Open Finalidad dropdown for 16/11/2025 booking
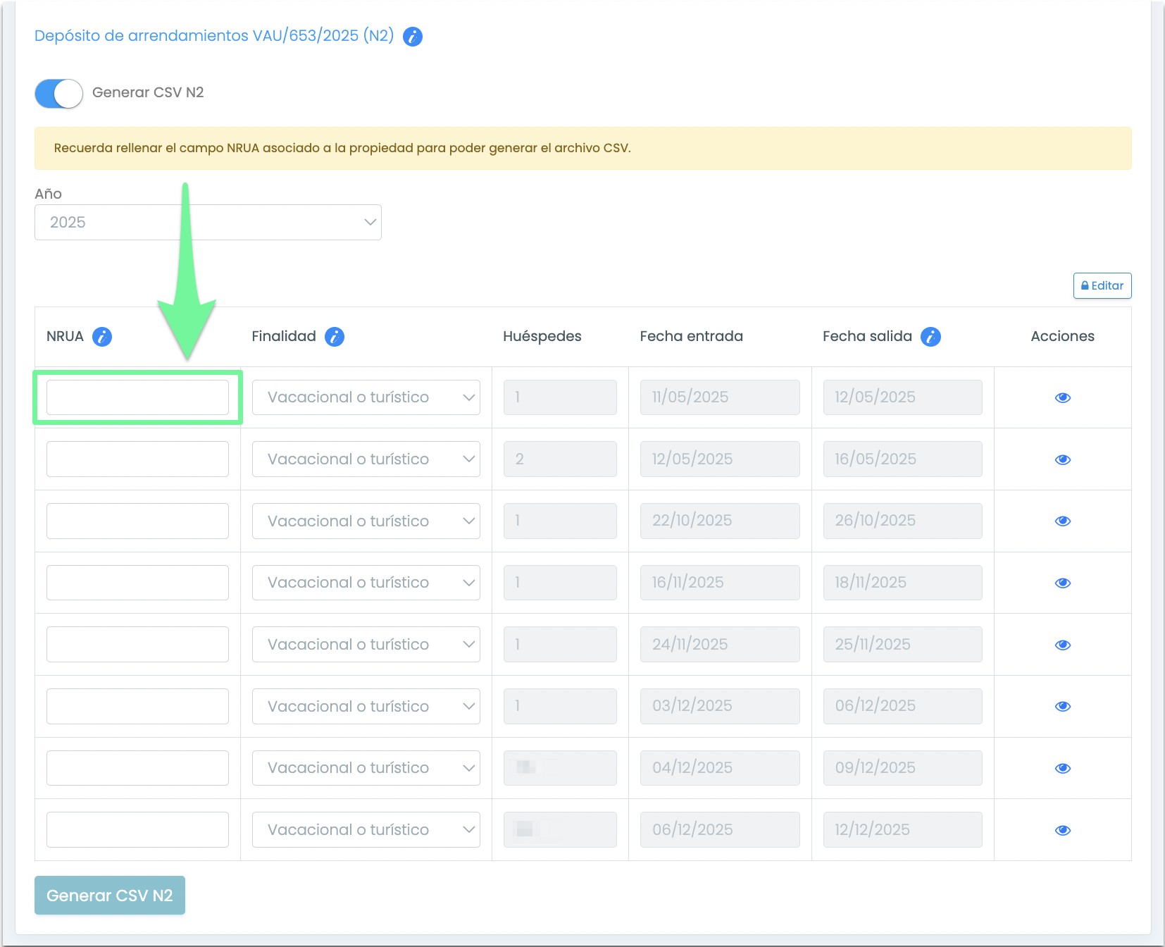The height and width of the screenshot is (947, 1165). point(366,583)
